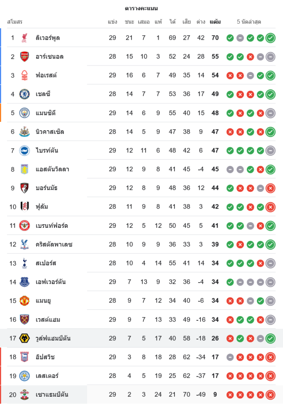
Task: Open the ไบรท์ตัน team link
Action: [x=47, y=151]
